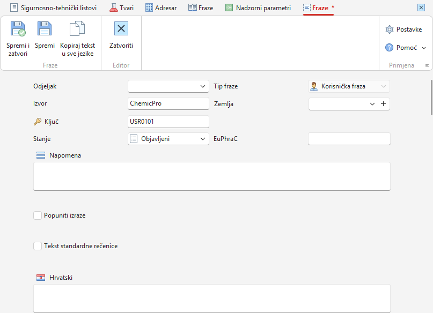Close the tab panel with the top-right X
The width and height of the screenshot is (433, 313).
[x=421, y=8]
